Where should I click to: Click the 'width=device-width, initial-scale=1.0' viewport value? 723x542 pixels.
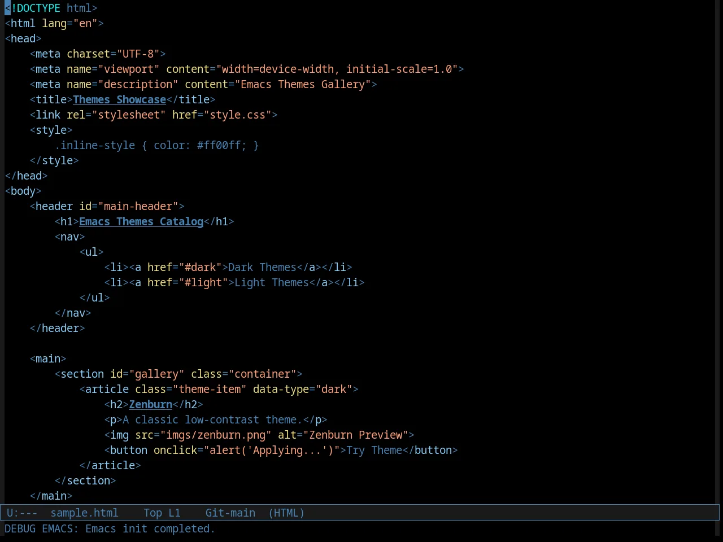click(x=337, y=69)
